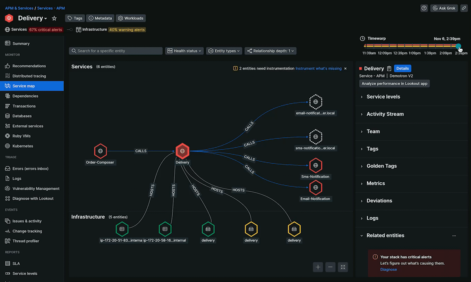
Task: Open the Errors (errors inbox) view
Action: [31, 168]
